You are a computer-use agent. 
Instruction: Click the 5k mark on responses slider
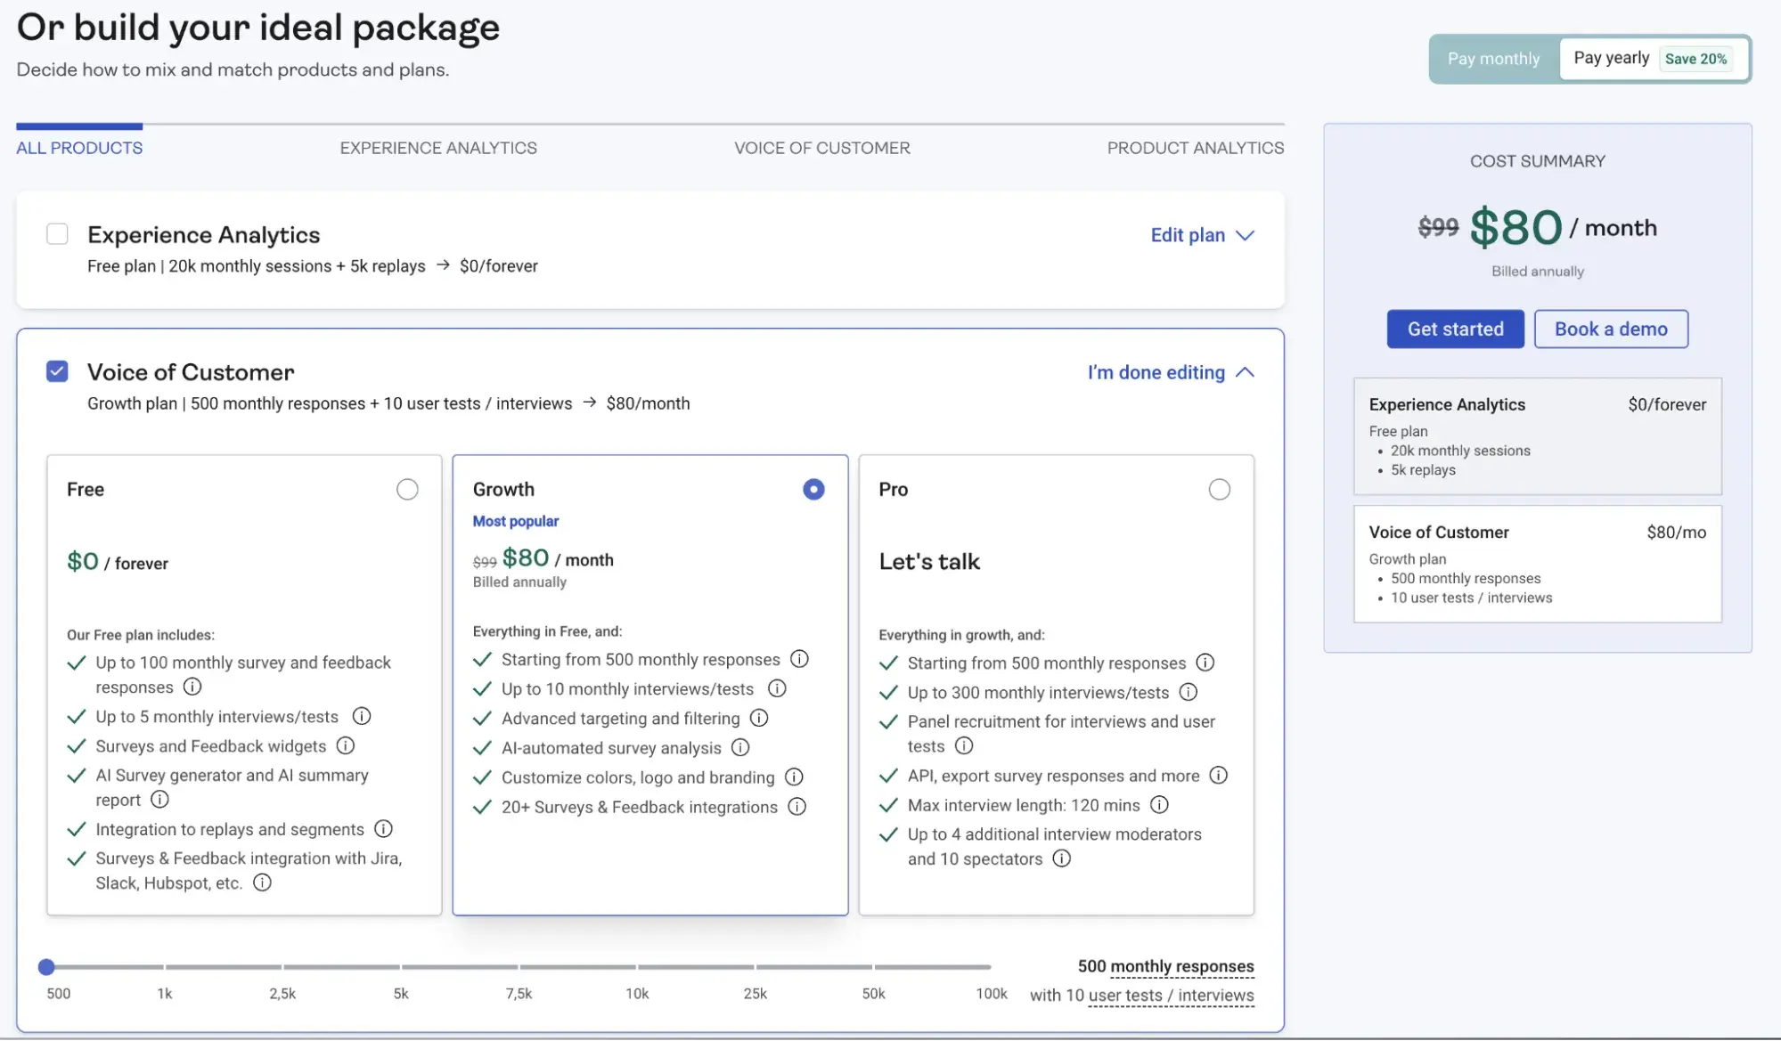click(401, 966)
